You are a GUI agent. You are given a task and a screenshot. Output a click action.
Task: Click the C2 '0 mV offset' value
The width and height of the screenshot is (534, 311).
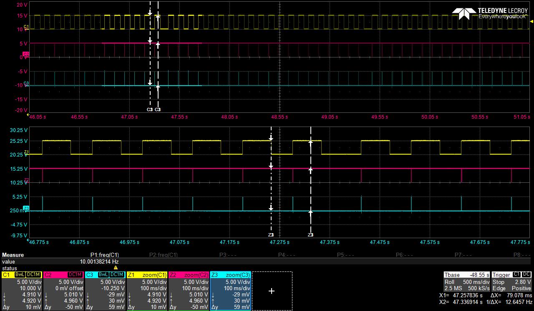pyautogui.click(x=69, y=288)
